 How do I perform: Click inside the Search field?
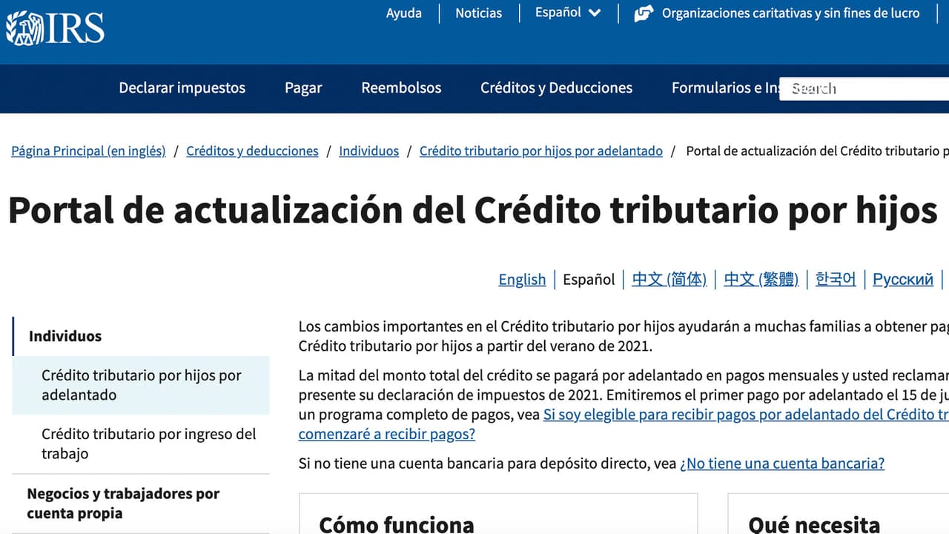click(x=860, y=88)
